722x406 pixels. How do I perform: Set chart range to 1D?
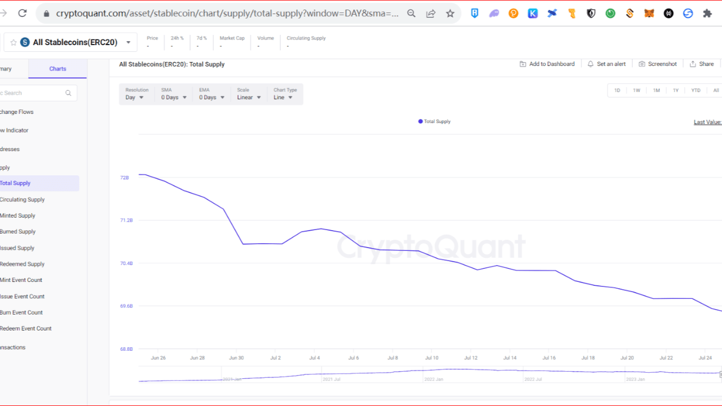617,90
